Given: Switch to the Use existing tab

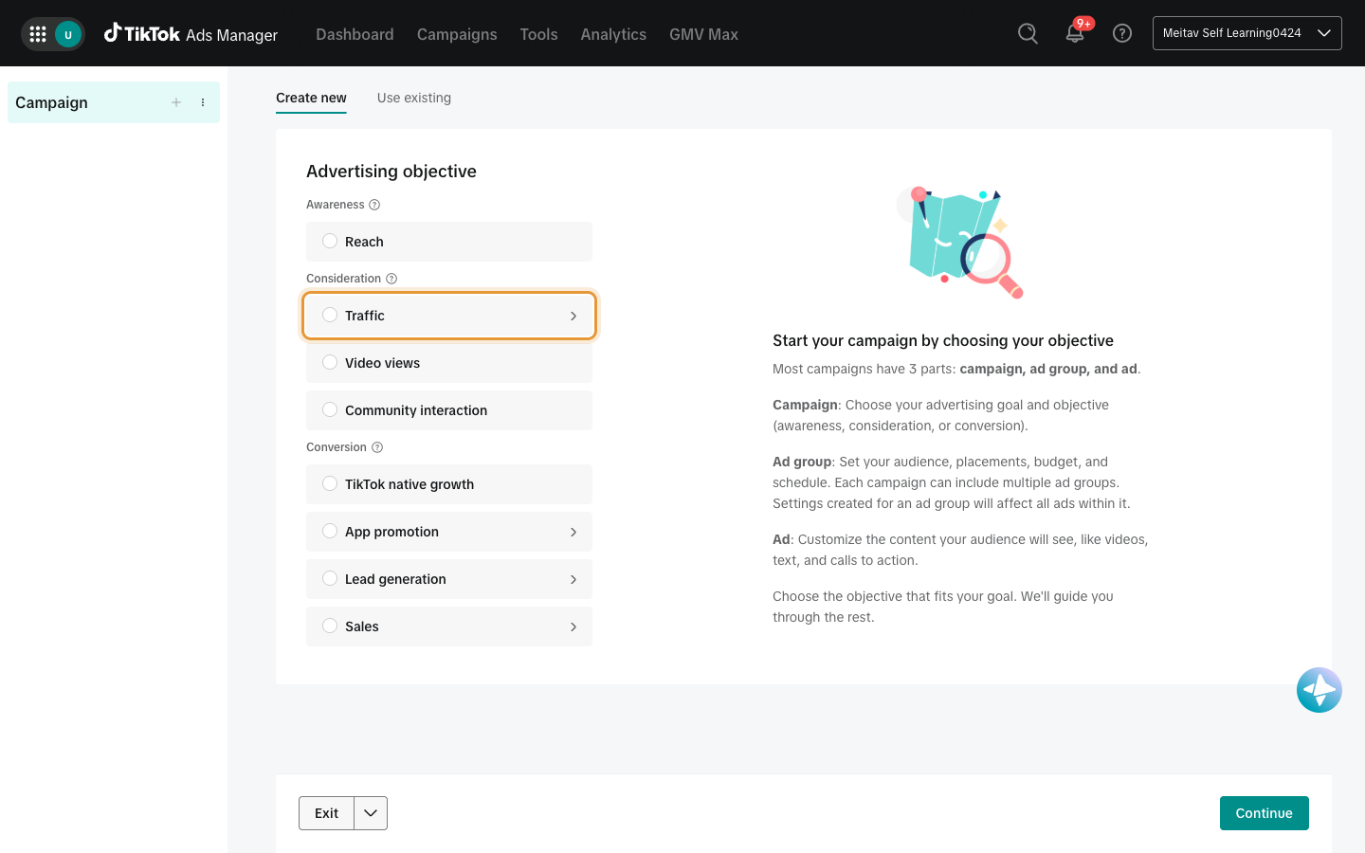Looking at the screenshot, I should pyautogui.click(x=414, y=98).
